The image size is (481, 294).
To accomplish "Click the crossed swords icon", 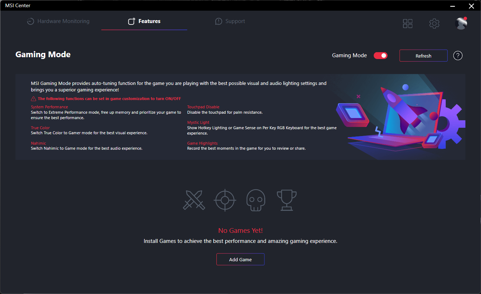I will pos(194,200).
